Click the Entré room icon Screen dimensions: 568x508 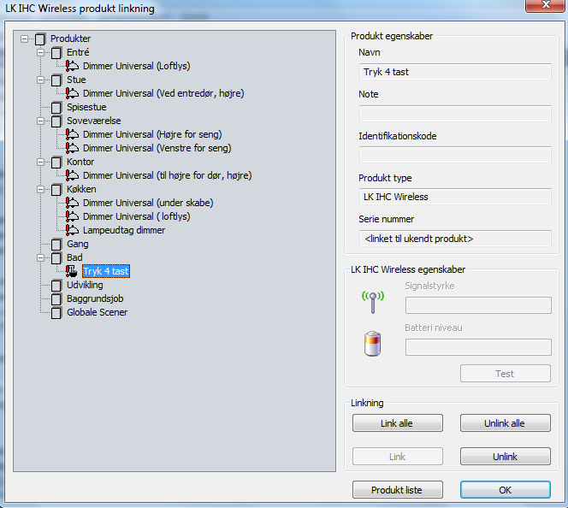56,53
